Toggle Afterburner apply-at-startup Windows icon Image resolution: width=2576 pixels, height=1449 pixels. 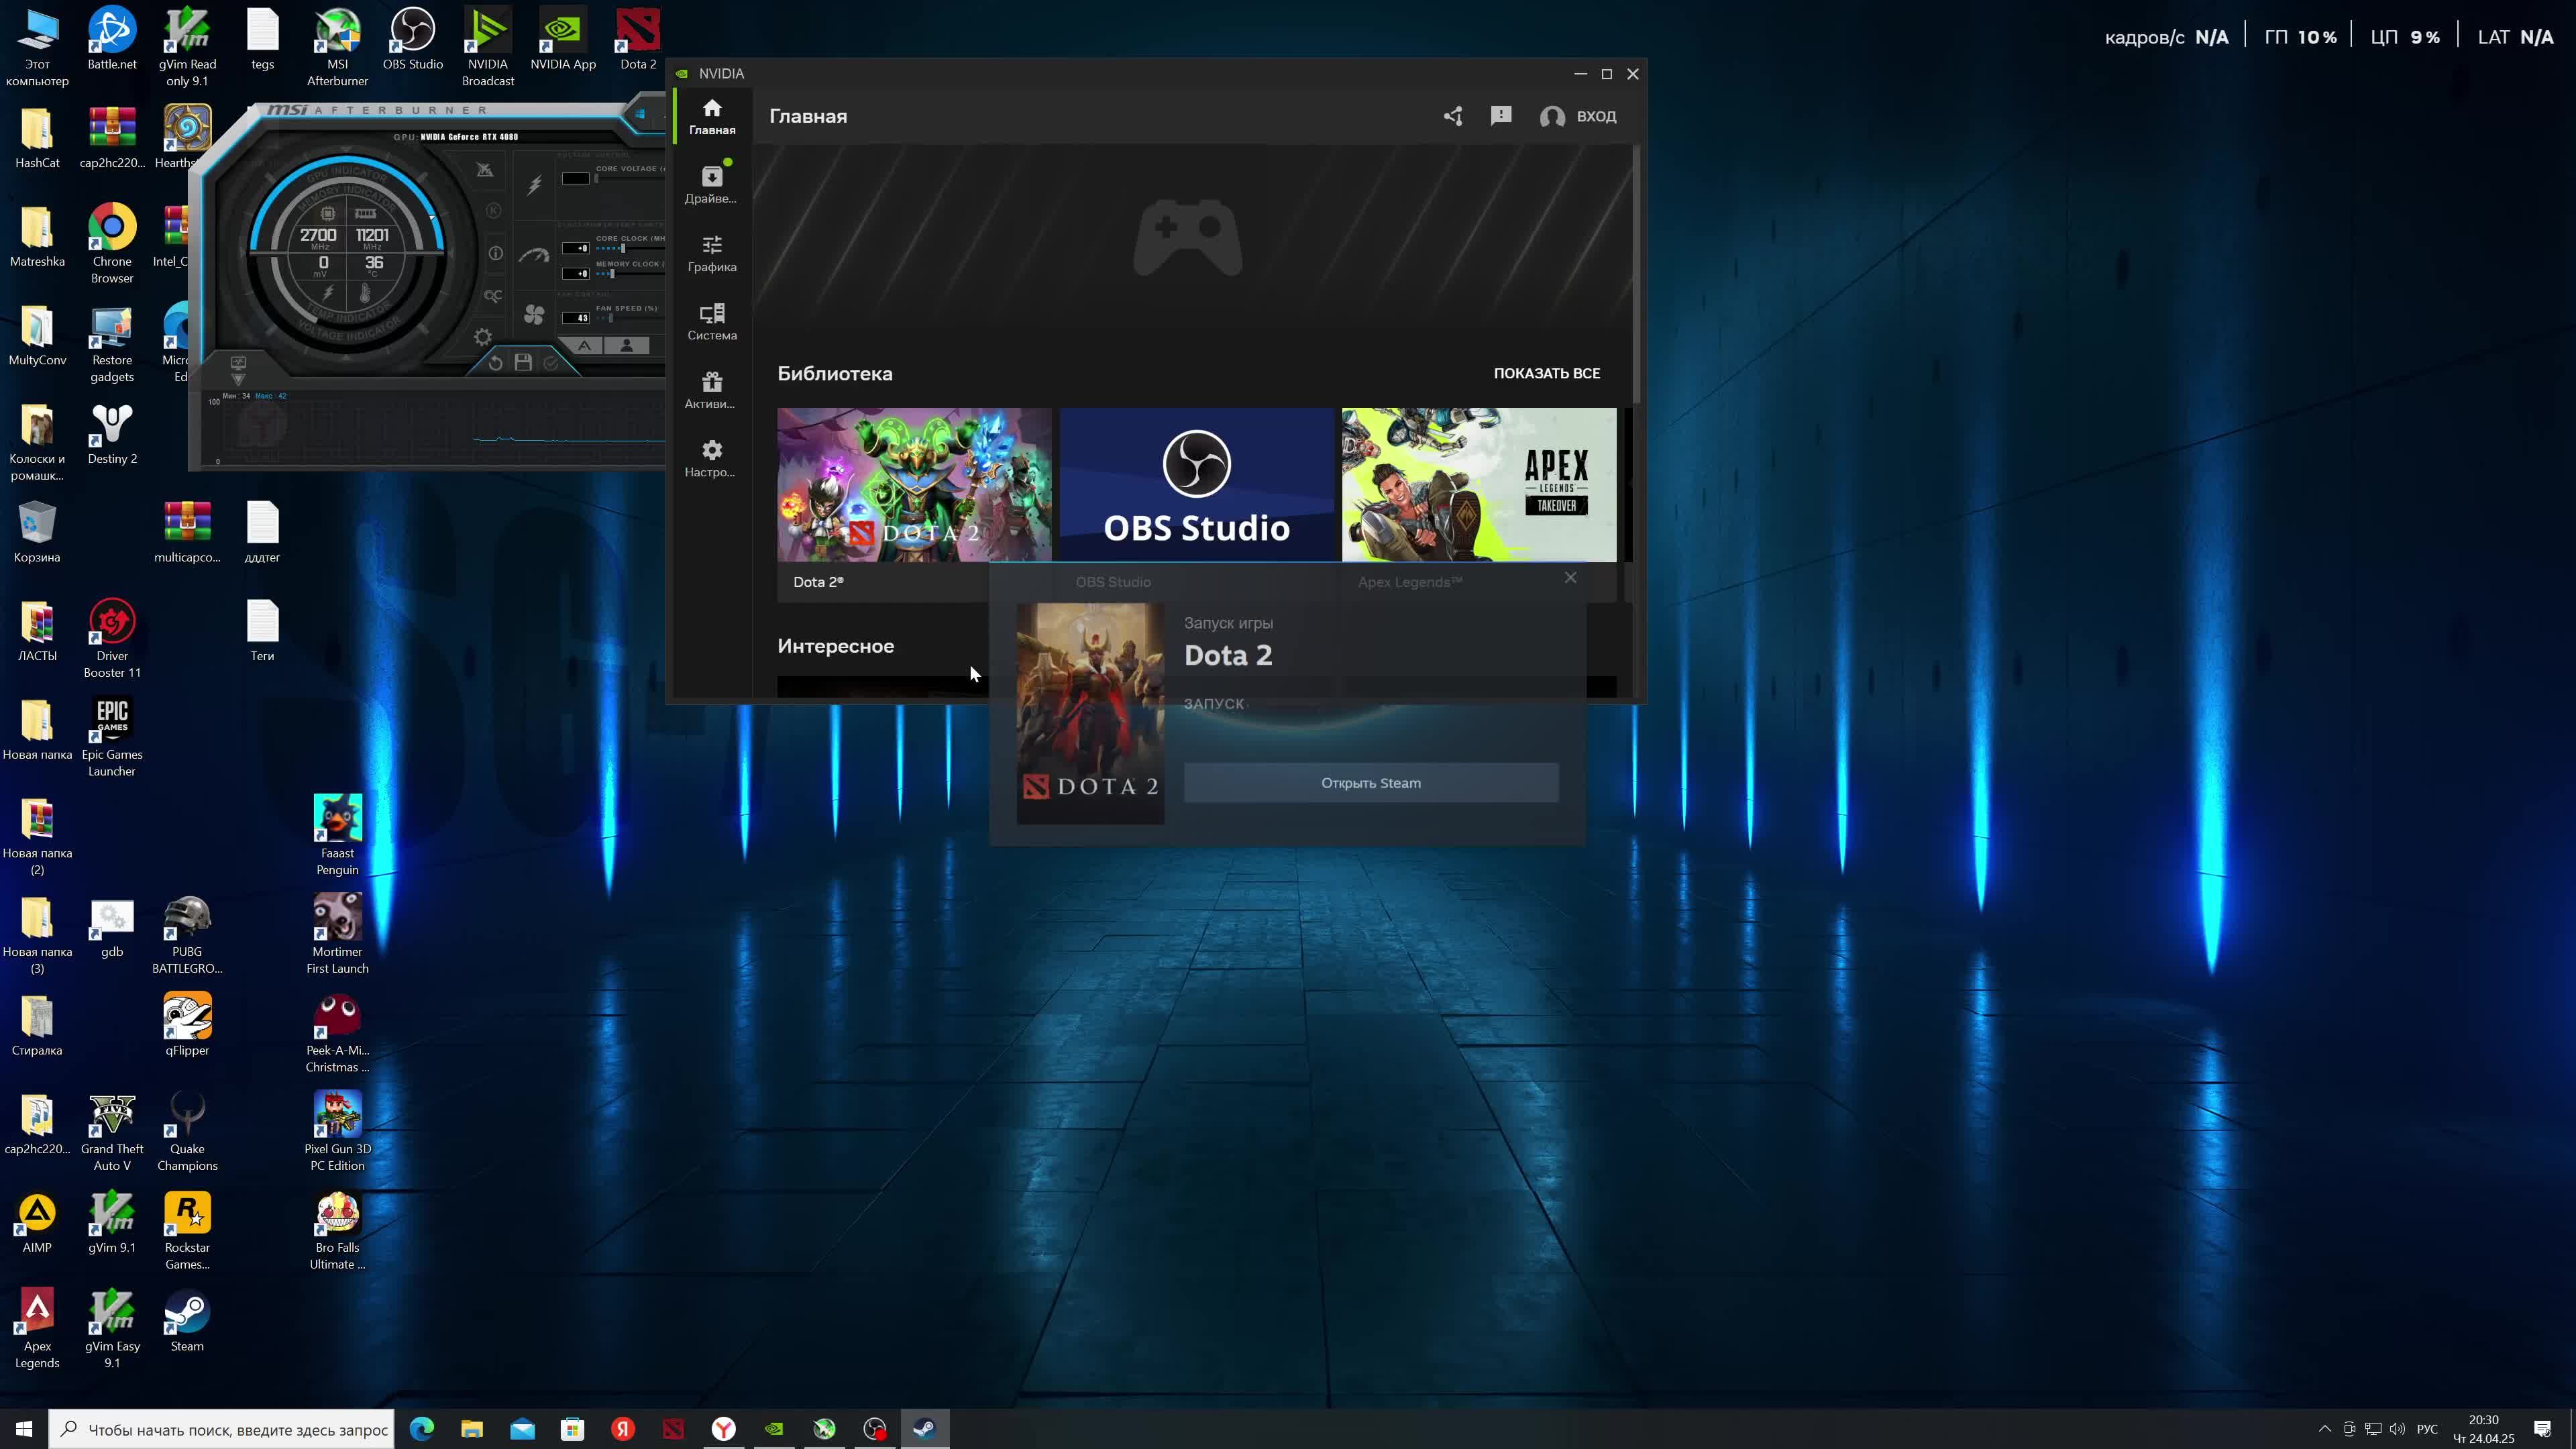tap(640, 114)
